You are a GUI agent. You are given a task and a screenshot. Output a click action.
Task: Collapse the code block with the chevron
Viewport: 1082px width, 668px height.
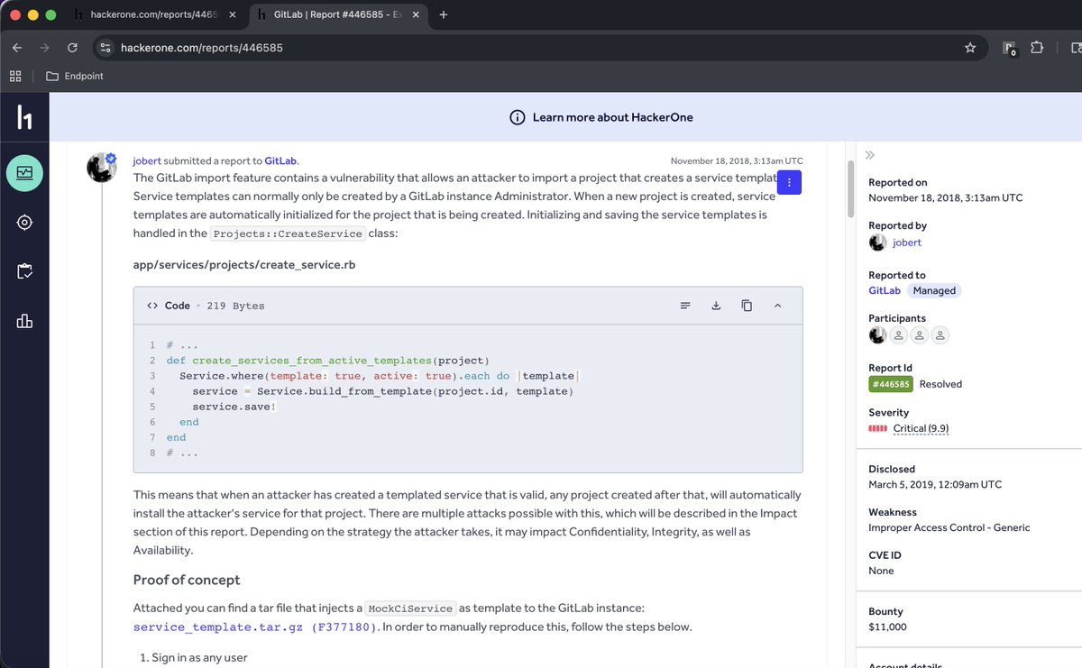777,306
